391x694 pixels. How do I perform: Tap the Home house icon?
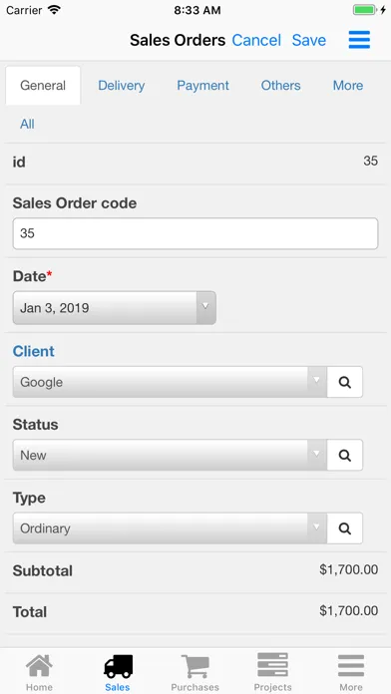39,666
